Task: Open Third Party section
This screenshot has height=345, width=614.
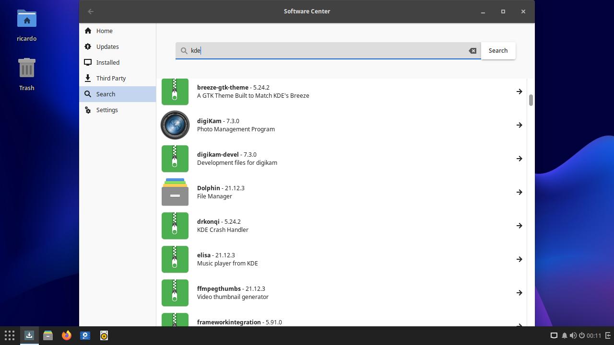Action: pos(118,78)
